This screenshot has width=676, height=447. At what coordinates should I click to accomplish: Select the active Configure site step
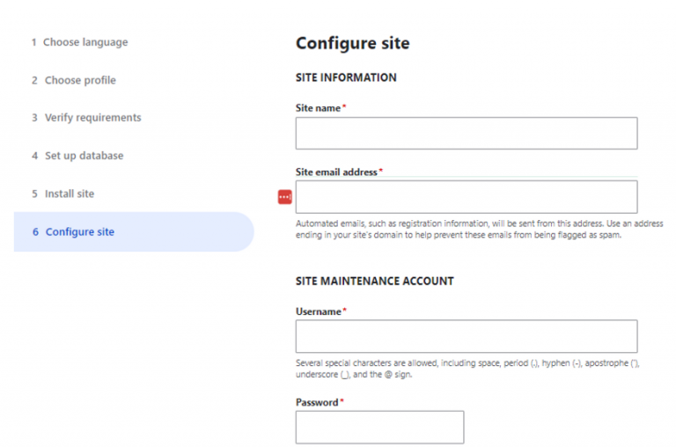[80, 232]
